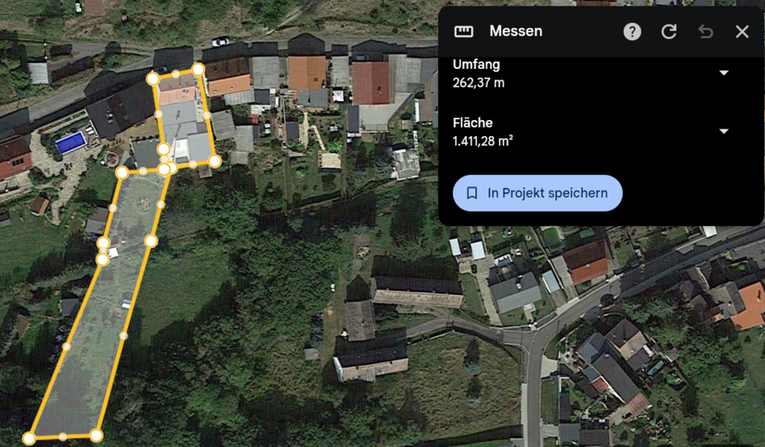
Task: Click the road junction on the map
Action: [532, 336]
